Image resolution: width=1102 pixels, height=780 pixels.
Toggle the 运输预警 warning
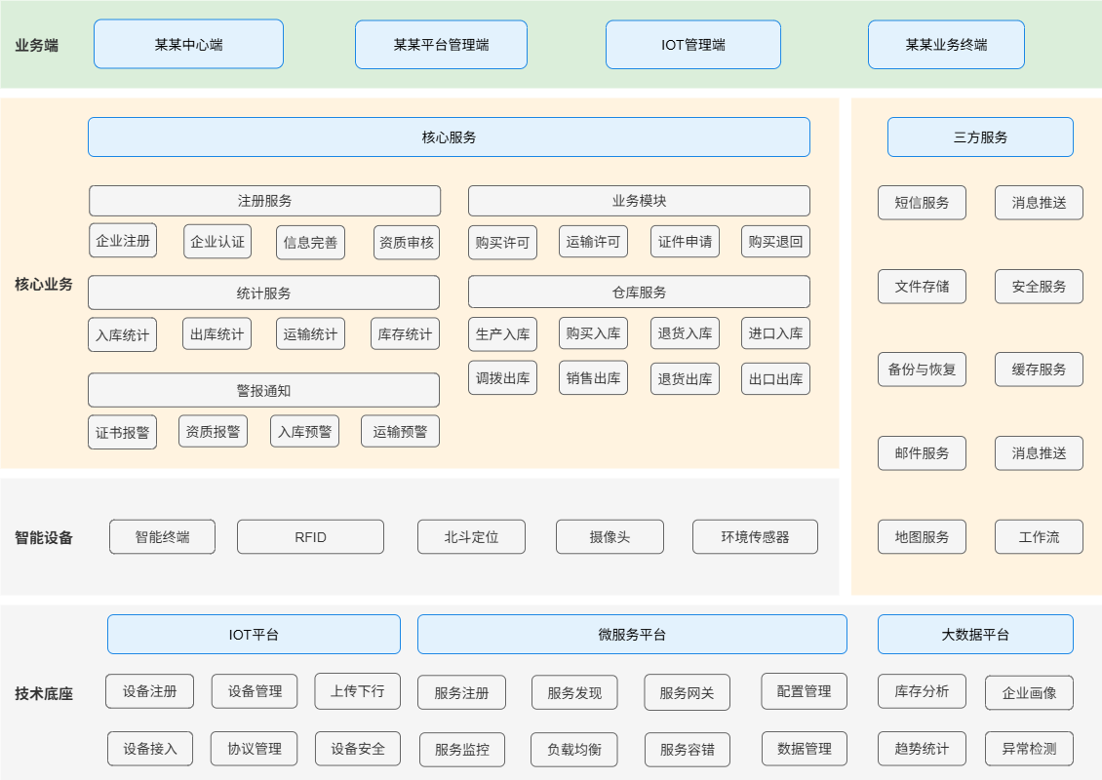click(399, 431)
